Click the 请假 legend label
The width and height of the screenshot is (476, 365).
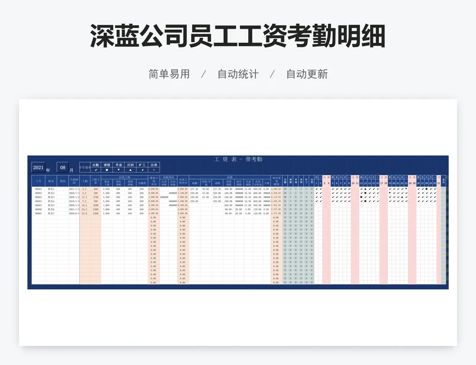pos(107,165)
